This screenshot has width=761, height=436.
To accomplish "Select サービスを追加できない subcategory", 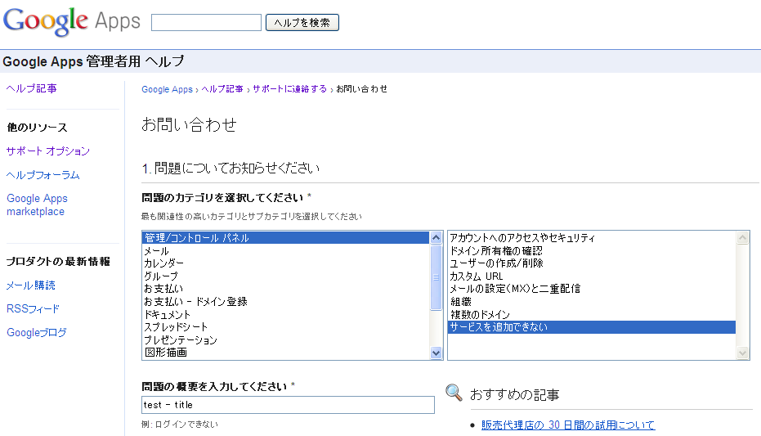I will click(592, 326).
